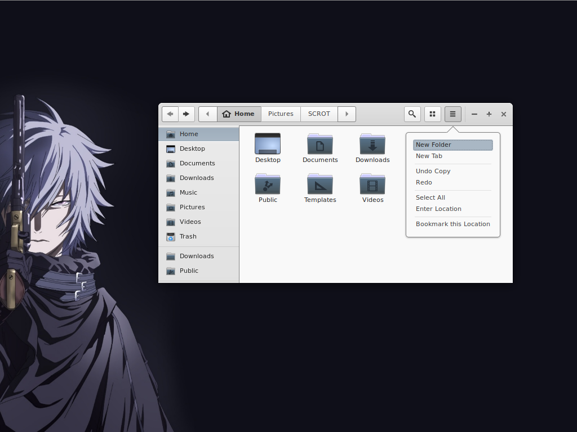Image resolution: width=577 pixels, height=432 pixels.
Task: Close the hamburger menu button
Action: point(453,114)
